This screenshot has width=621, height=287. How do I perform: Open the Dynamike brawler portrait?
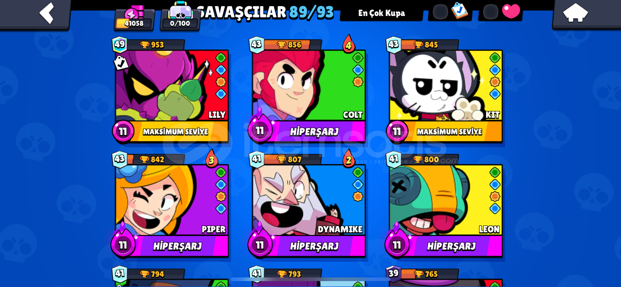[308, 200]
